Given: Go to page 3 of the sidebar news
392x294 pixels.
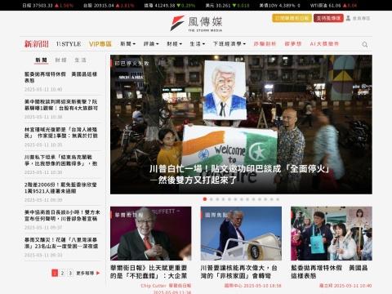Looking at the screenshot, I should coord(70,273).
